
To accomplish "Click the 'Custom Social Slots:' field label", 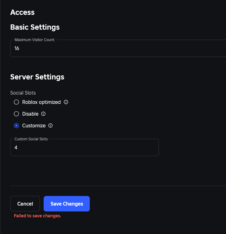I will coord(31,139).
